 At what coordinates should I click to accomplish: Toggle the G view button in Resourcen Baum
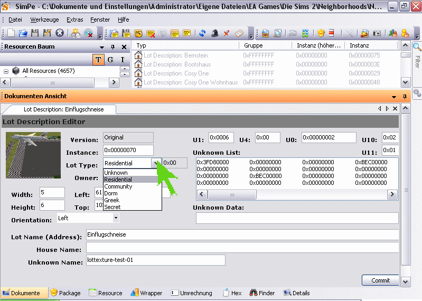pyautogui.click(x=110, y=60)
